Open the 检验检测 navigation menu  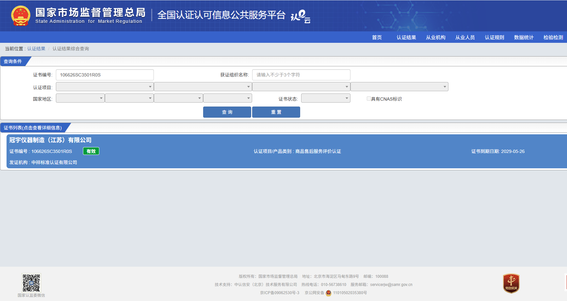coord(553,37)
